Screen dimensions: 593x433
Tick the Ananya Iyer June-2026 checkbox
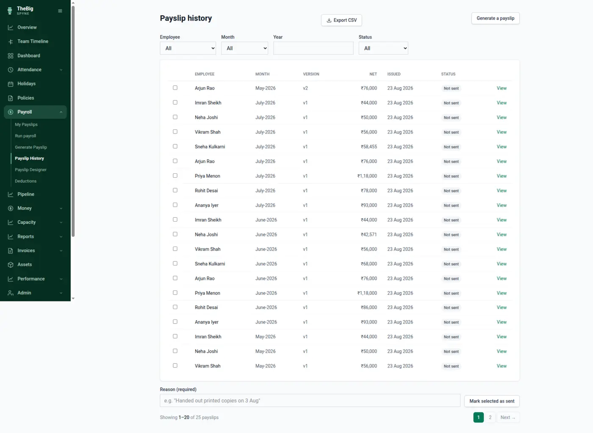(175, 322)
